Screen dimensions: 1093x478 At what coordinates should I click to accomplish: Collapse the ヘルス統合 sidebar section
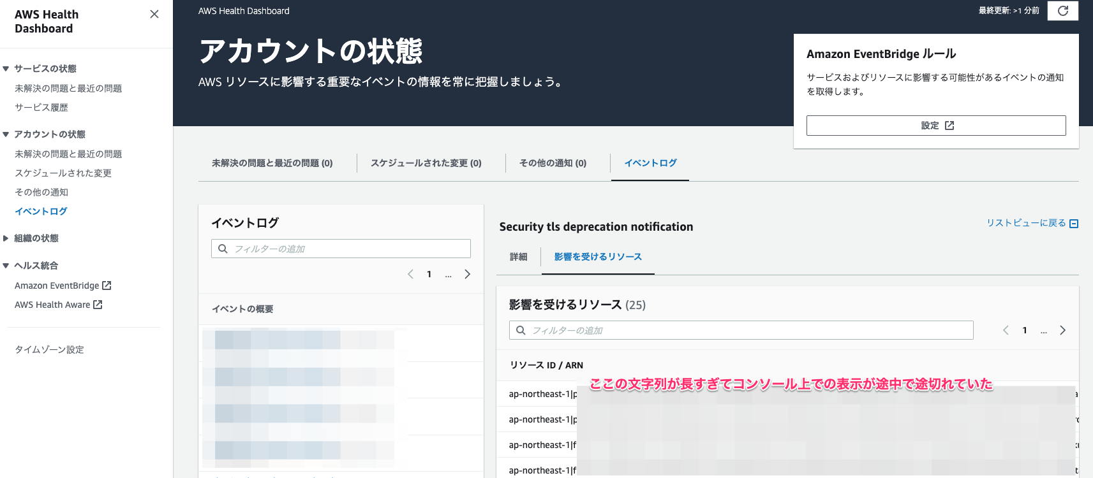click(6, 266)
